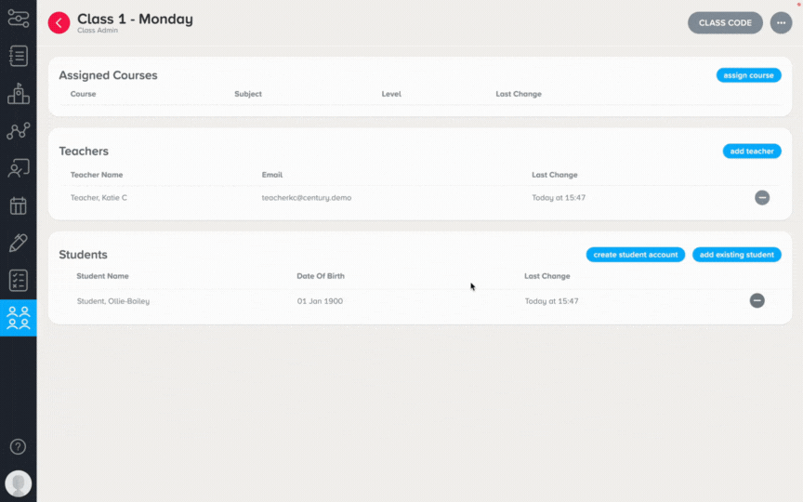Select the highlighted classes people icon

(19, 318)
